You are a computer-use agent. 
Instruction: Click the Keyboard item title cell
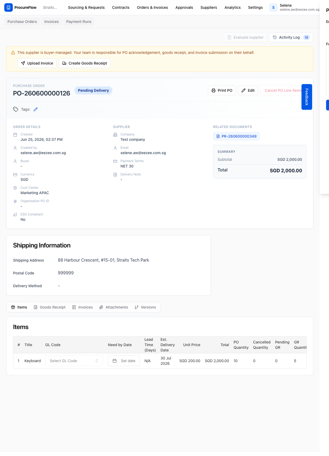pos(33,361)
